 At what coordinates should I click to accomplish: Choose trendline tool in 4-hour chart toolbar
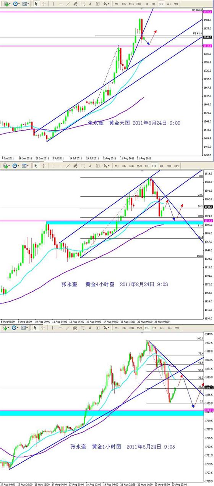tap(68, 166)
